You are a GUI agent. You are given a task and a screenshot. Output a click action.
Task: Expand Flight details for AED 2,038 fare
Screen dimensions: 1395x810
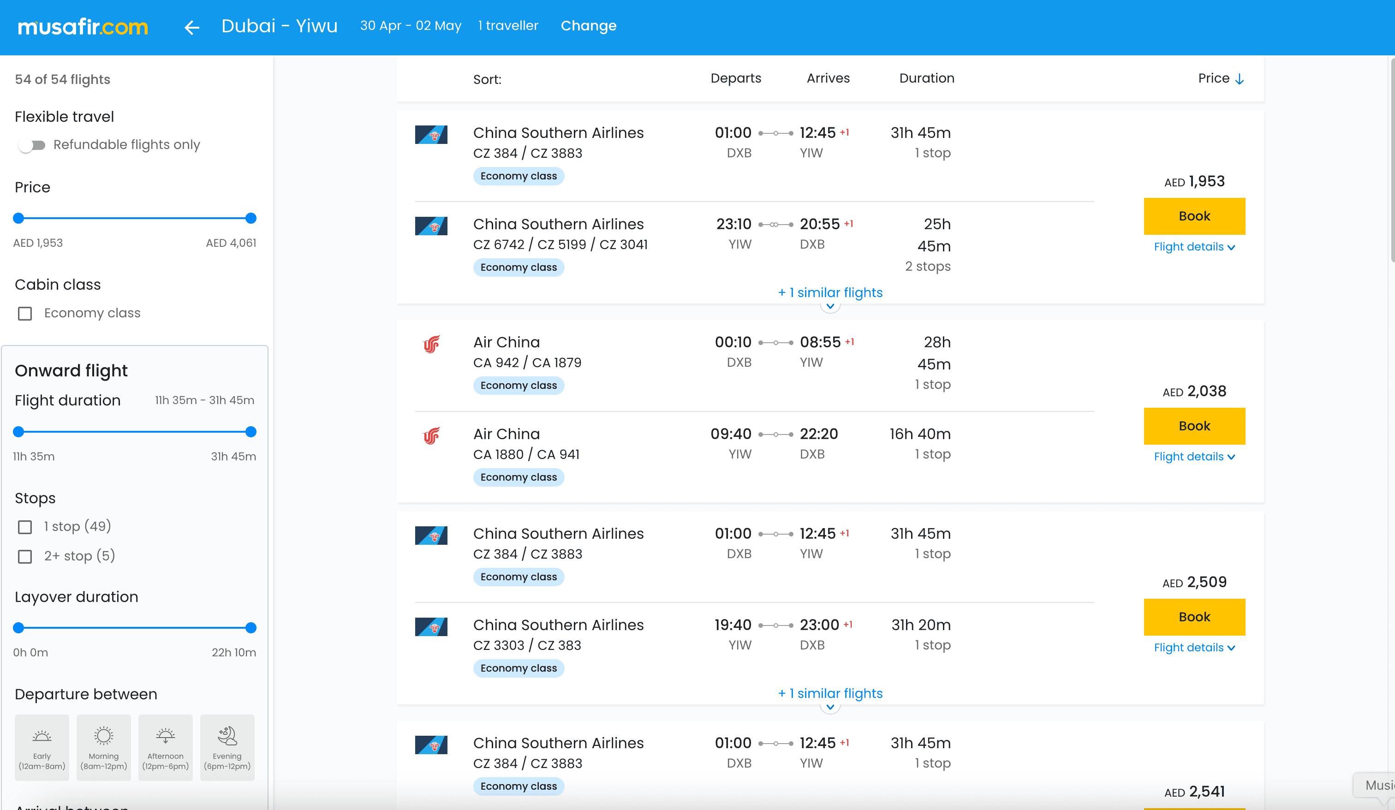[1194, 457]
